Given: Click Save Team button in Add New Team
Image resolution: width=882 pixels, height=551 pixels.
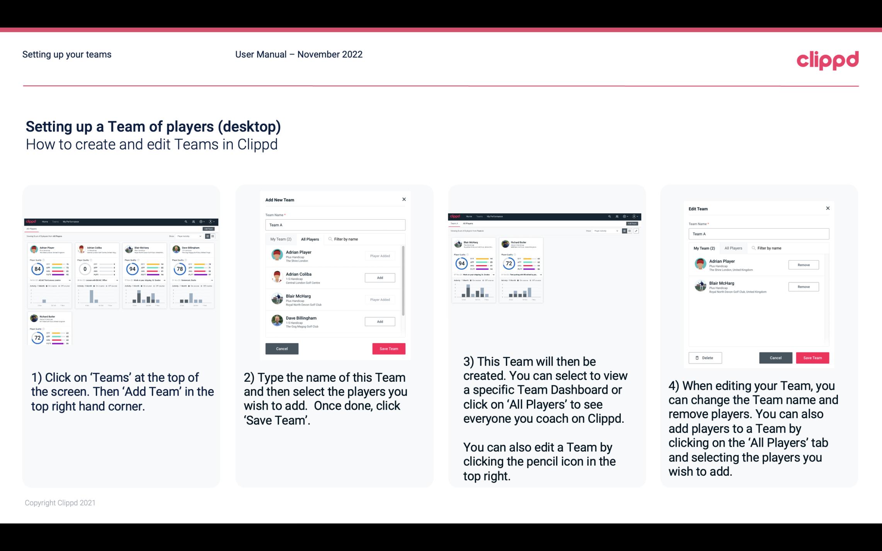Looking at the screenshot, I should click(x=388, y=349).
